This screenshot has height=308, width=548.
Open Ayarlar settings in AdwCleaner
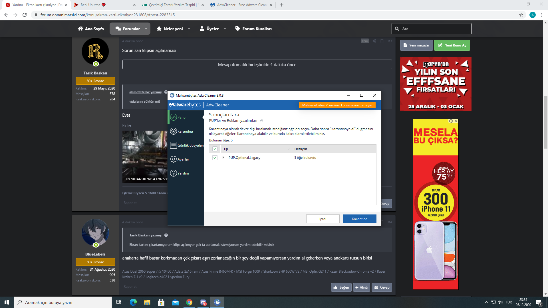point(186,159)
